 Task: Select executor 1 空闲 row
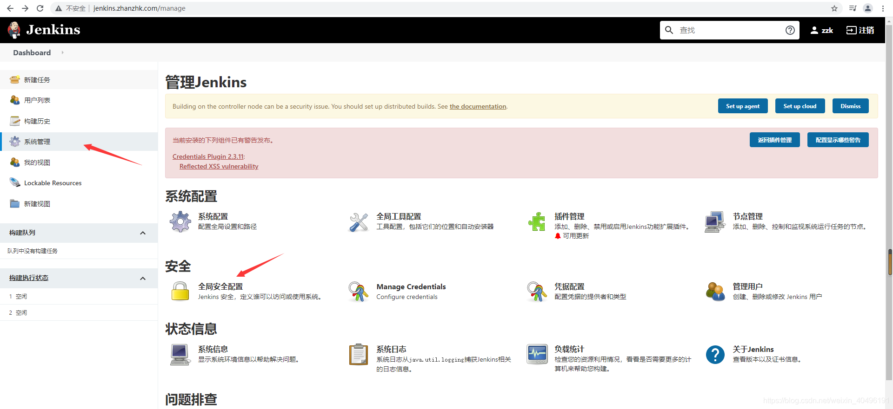[79, 296]
